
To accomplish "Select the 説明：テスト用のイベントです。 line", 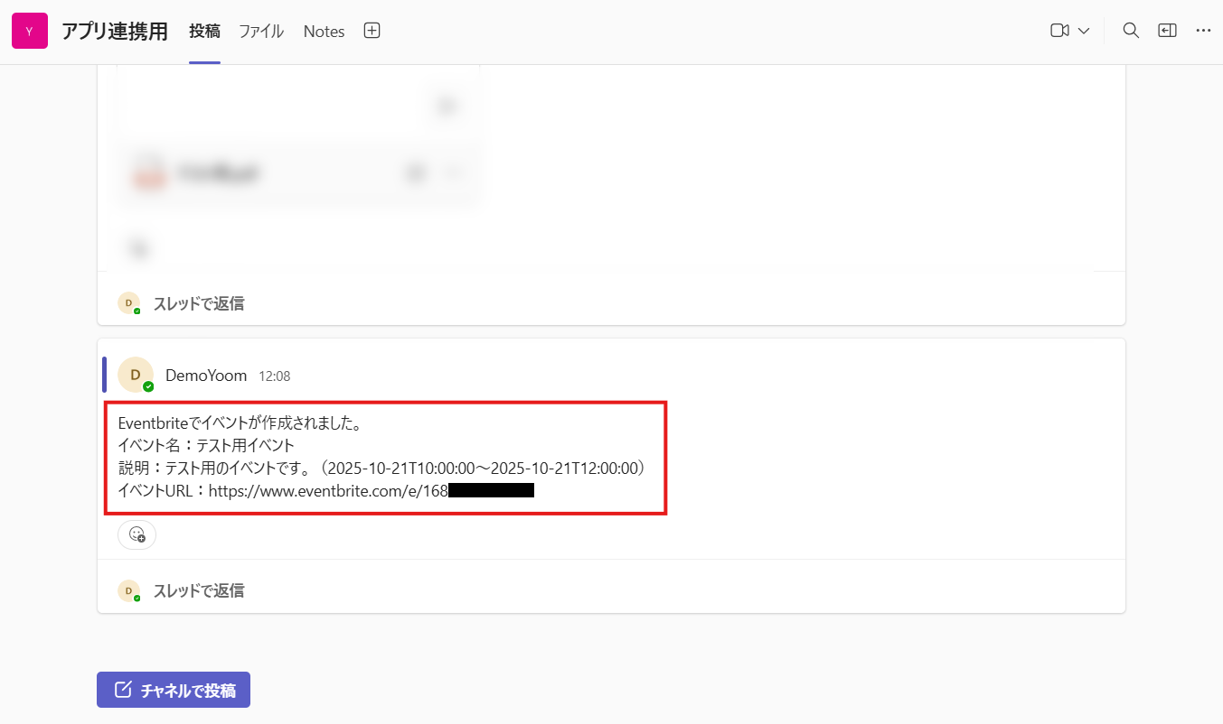I will (381, 469).
